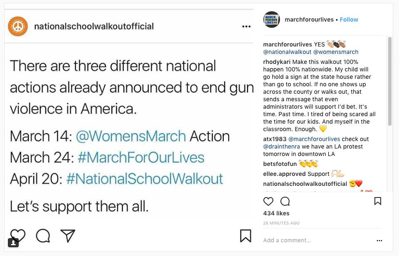The image size is (399, 256).
Task: View the 434 likes list
Action: tap(276, 213)
